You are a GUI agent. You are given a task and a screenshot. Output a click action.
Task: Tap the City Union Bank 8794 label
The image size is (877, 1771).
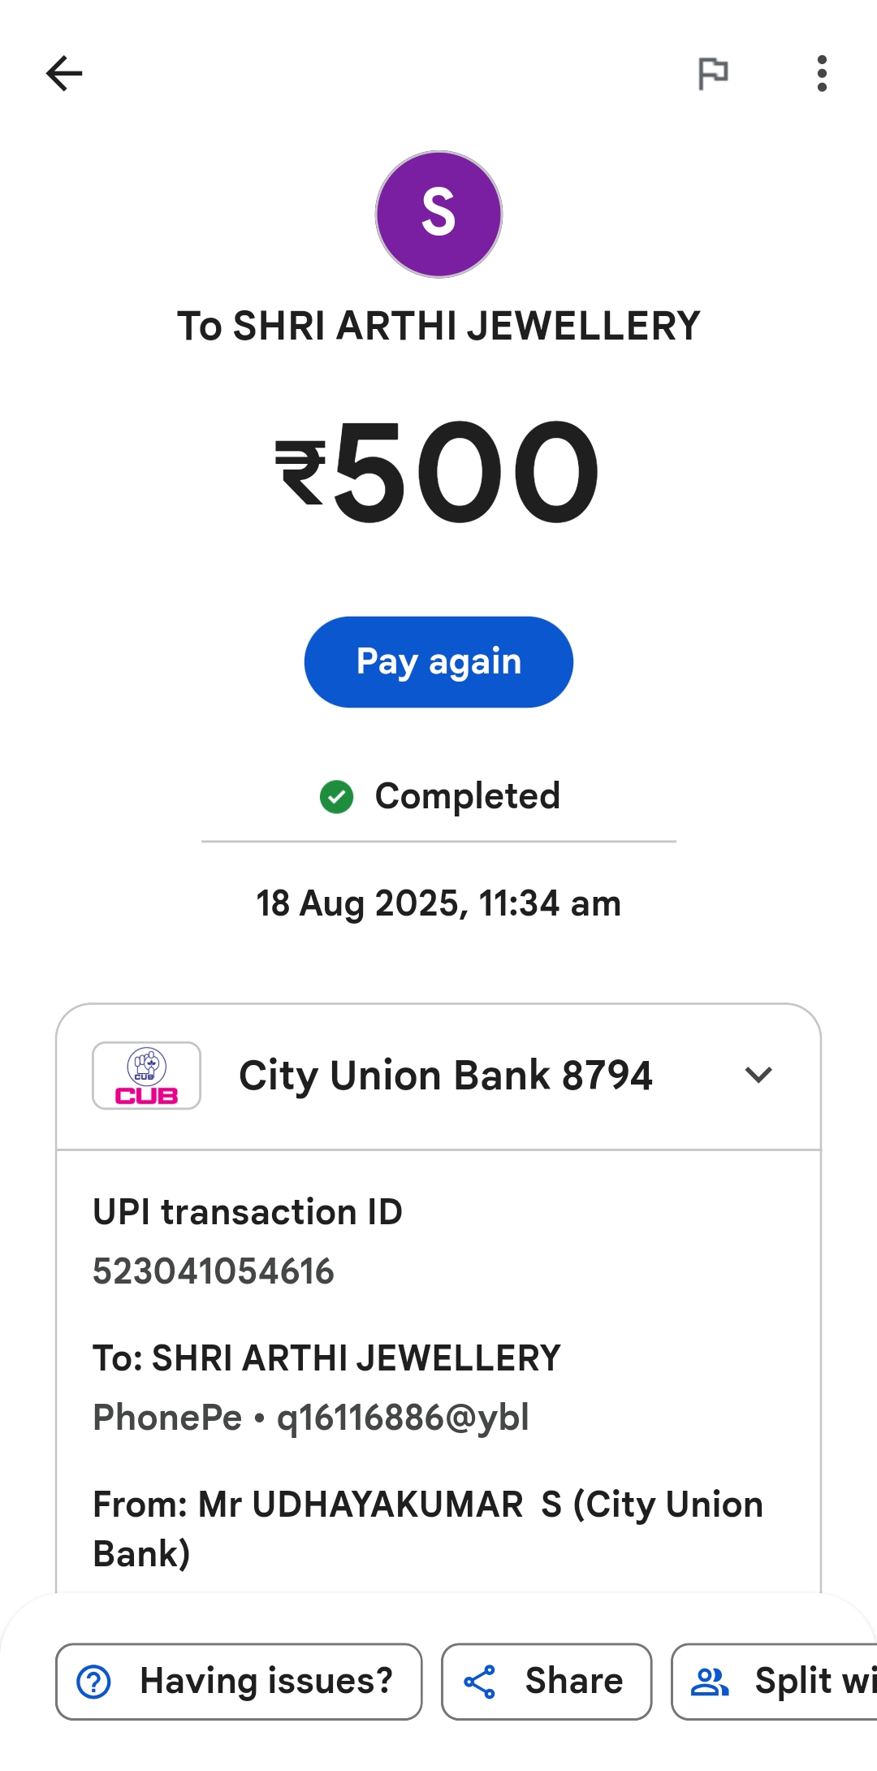pyautogui.click(x=445, y=1076)
